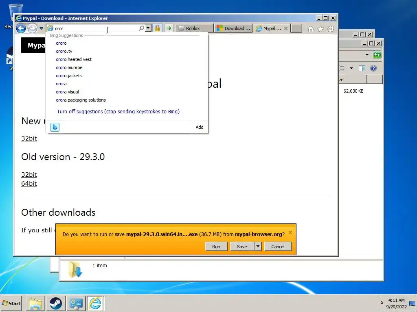Image resolution: width=417 pixels, height=312 pixels.
Task: Click the forward navigation arrow in Internet Explorer
Action: pyautogui.click(x=33, y=28)
